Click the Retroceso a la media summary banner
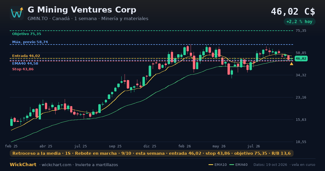 coord(152,153)
